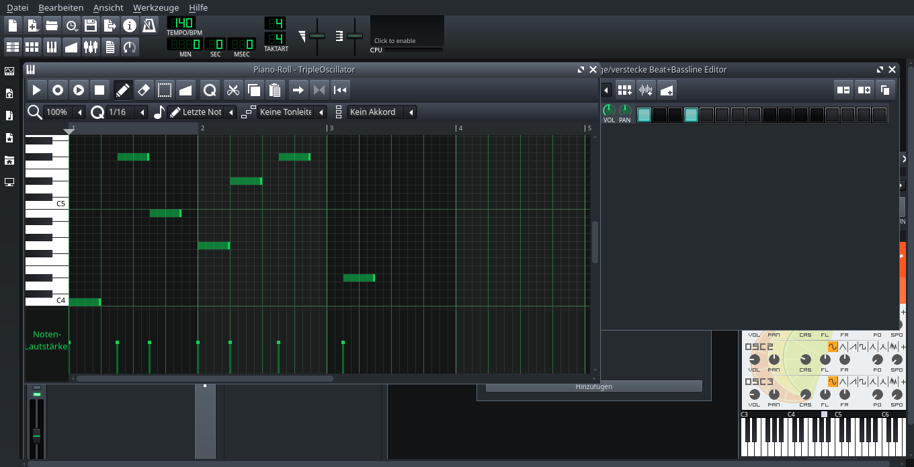Viewport: 914px width, 467px height.
Task: Enable the second beat step button
Action: click(659, 115)
